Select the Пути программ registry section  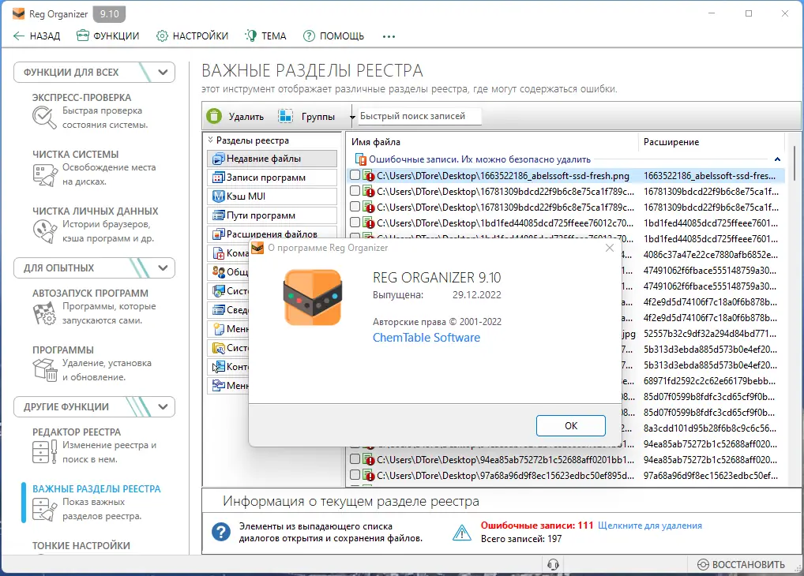coord(272,215)
